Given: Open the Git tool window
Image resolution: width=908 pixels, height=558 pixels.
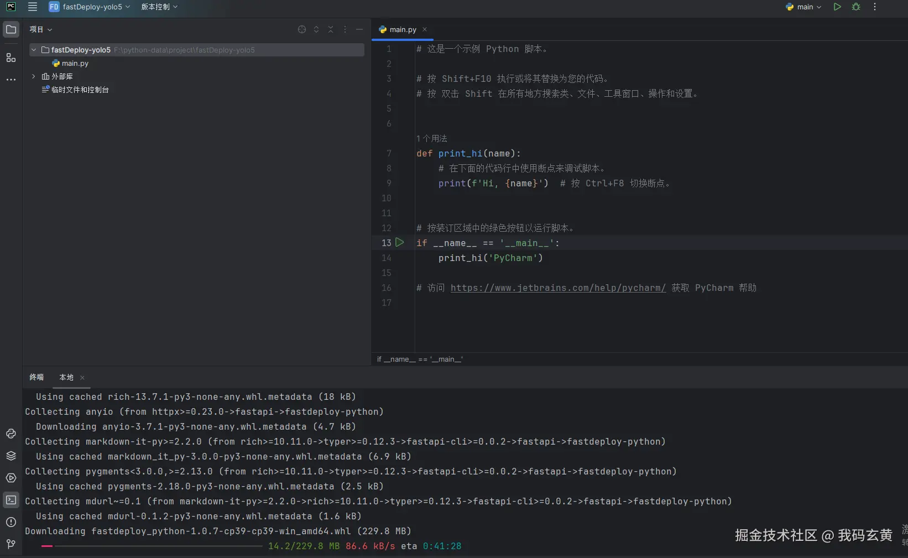Looking at the screenshot, I should 11,544.
